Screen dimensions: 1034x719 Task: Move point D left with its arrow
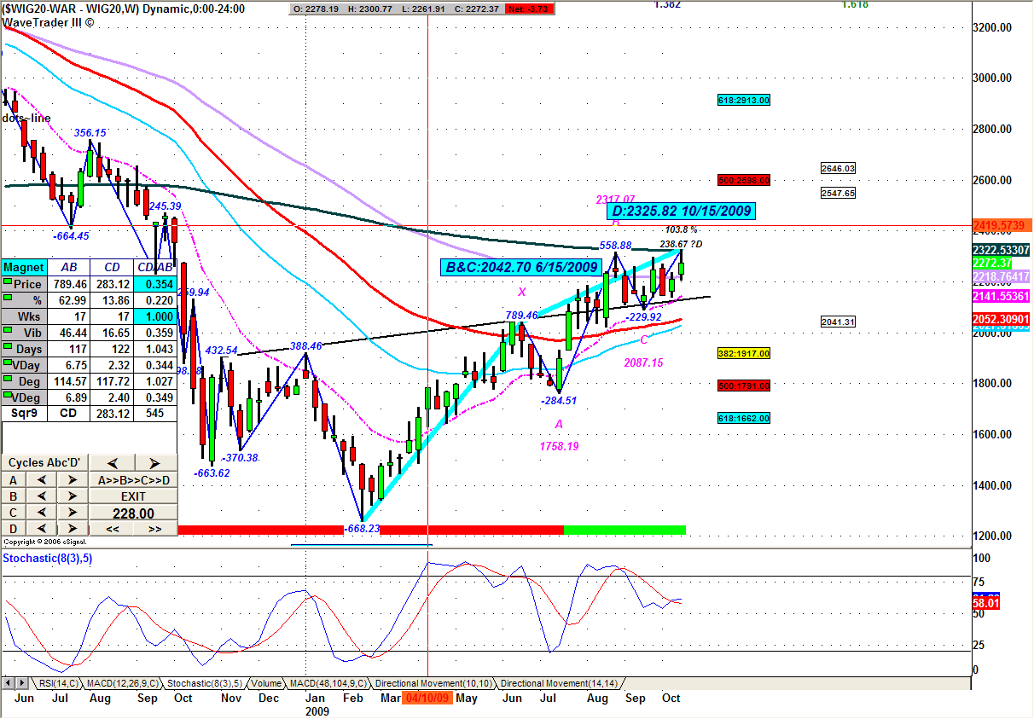click(x=42, y=529)
